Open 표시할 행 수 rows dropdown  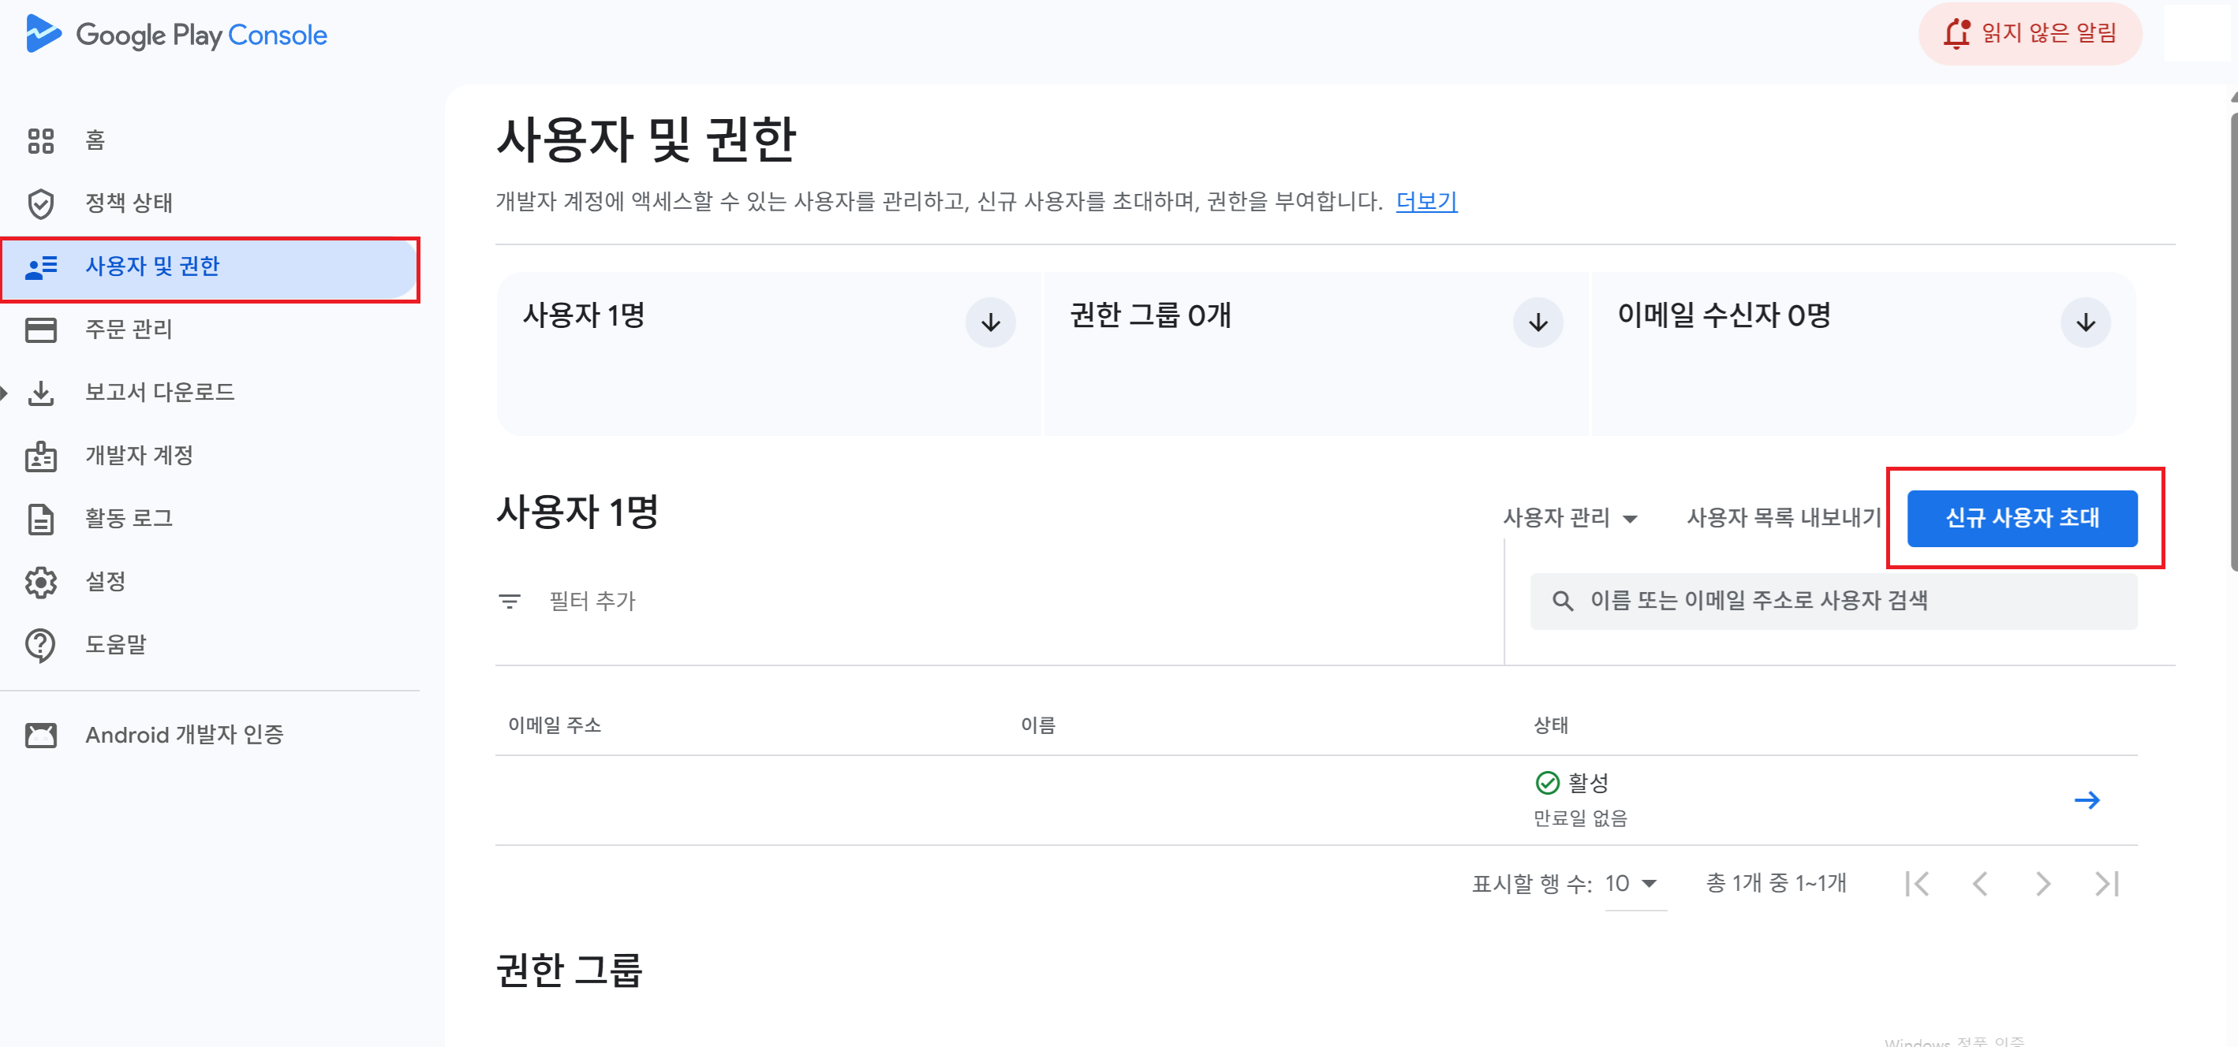coord(1633,884)
